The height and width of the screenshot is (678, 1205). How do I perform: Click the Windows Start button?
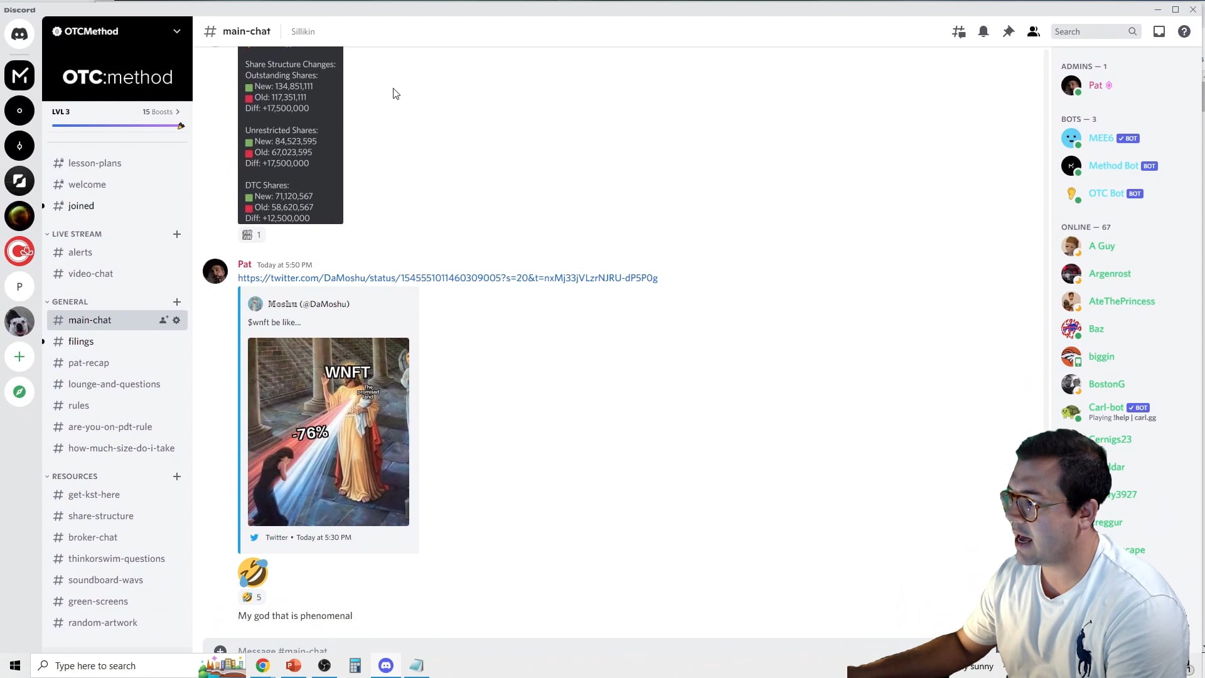15,665
